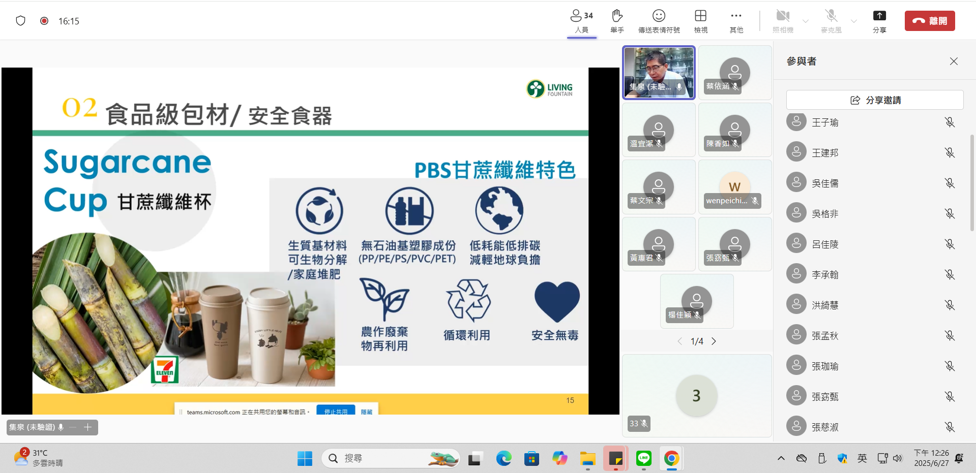Open LINE app from the taskbar

point(644,459)
